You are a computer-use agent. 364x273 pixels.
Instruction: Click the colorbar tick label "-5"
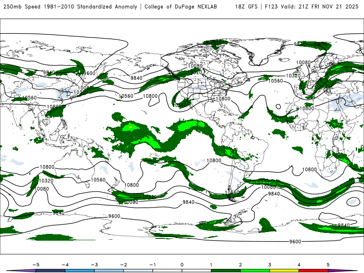(36, 265)
